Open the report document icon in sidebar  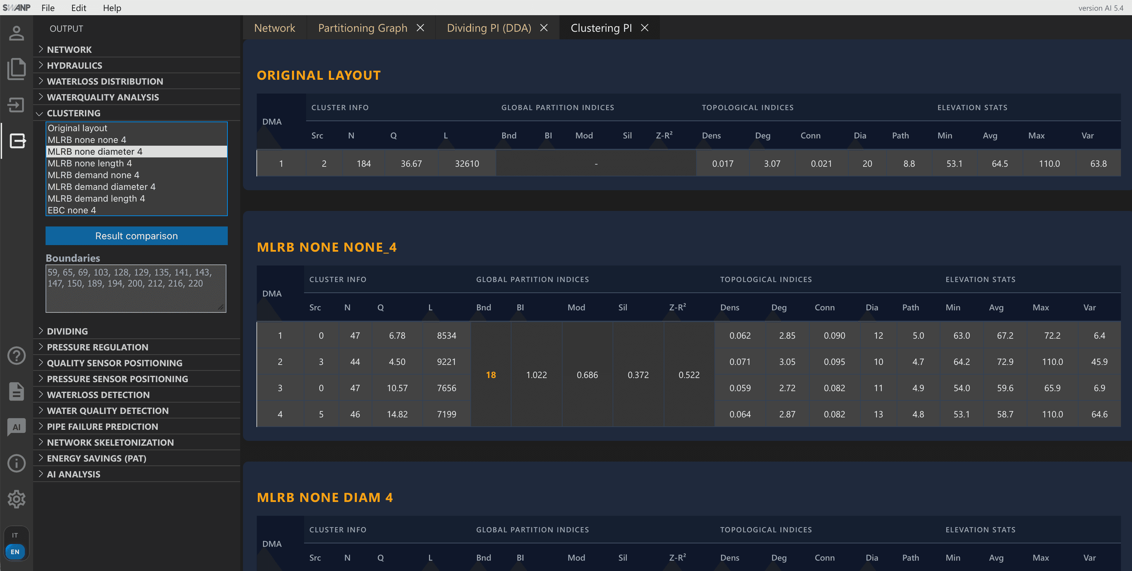(x=16, y=391)
